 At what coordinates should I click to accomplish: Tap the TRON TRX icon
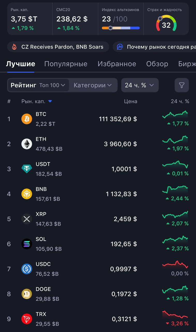[27, 319]
